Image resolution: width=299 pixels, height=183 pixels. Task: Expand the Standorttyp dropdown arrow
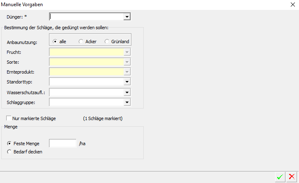coord(127,82)
